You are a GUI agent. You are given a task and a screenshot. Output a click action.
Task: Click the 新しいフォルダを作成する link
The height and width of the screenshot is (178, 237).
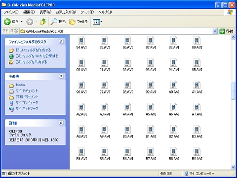[33, 50]
